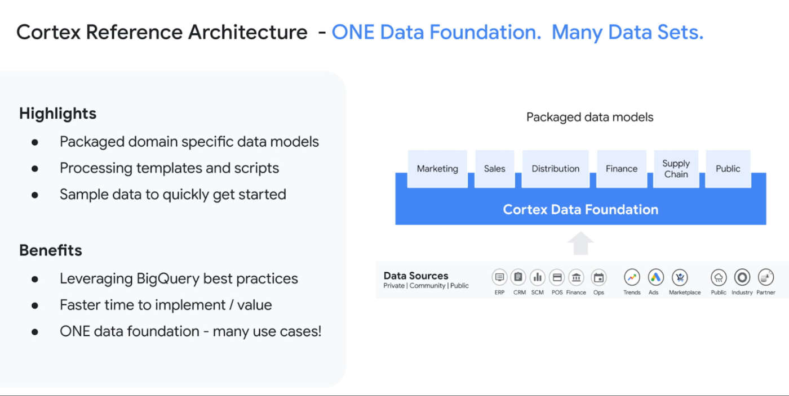Select the Industry ring icon
789x396 pixels.
pyautogui.click(x=742, y=277)
